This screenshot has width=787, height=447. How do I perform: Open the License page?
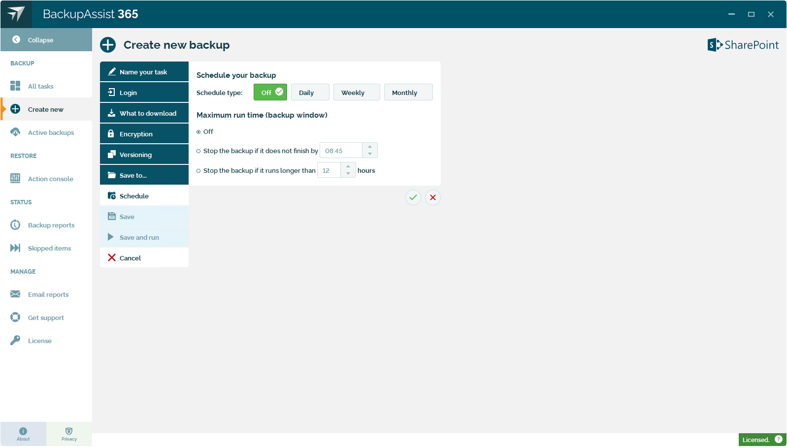(46, 340)
